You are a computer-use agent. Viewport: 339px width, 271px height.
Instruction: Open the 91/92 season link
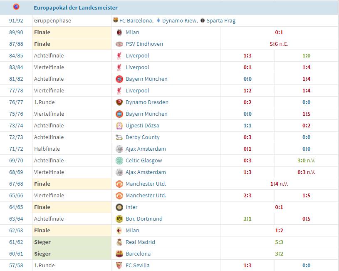(x=16, y=20)
